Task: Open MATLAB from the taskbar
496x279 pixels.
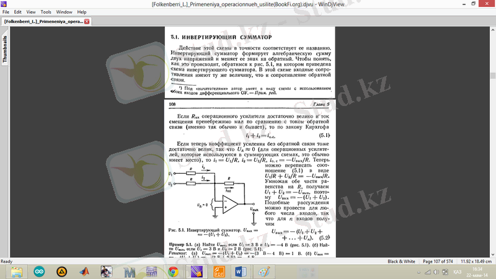Action: click(x=84, y=272)
